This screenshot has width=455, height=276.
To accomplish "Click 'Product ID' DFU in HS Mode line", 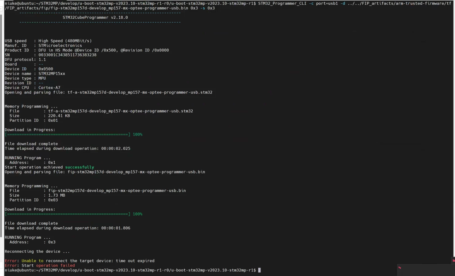I will 87,50.
